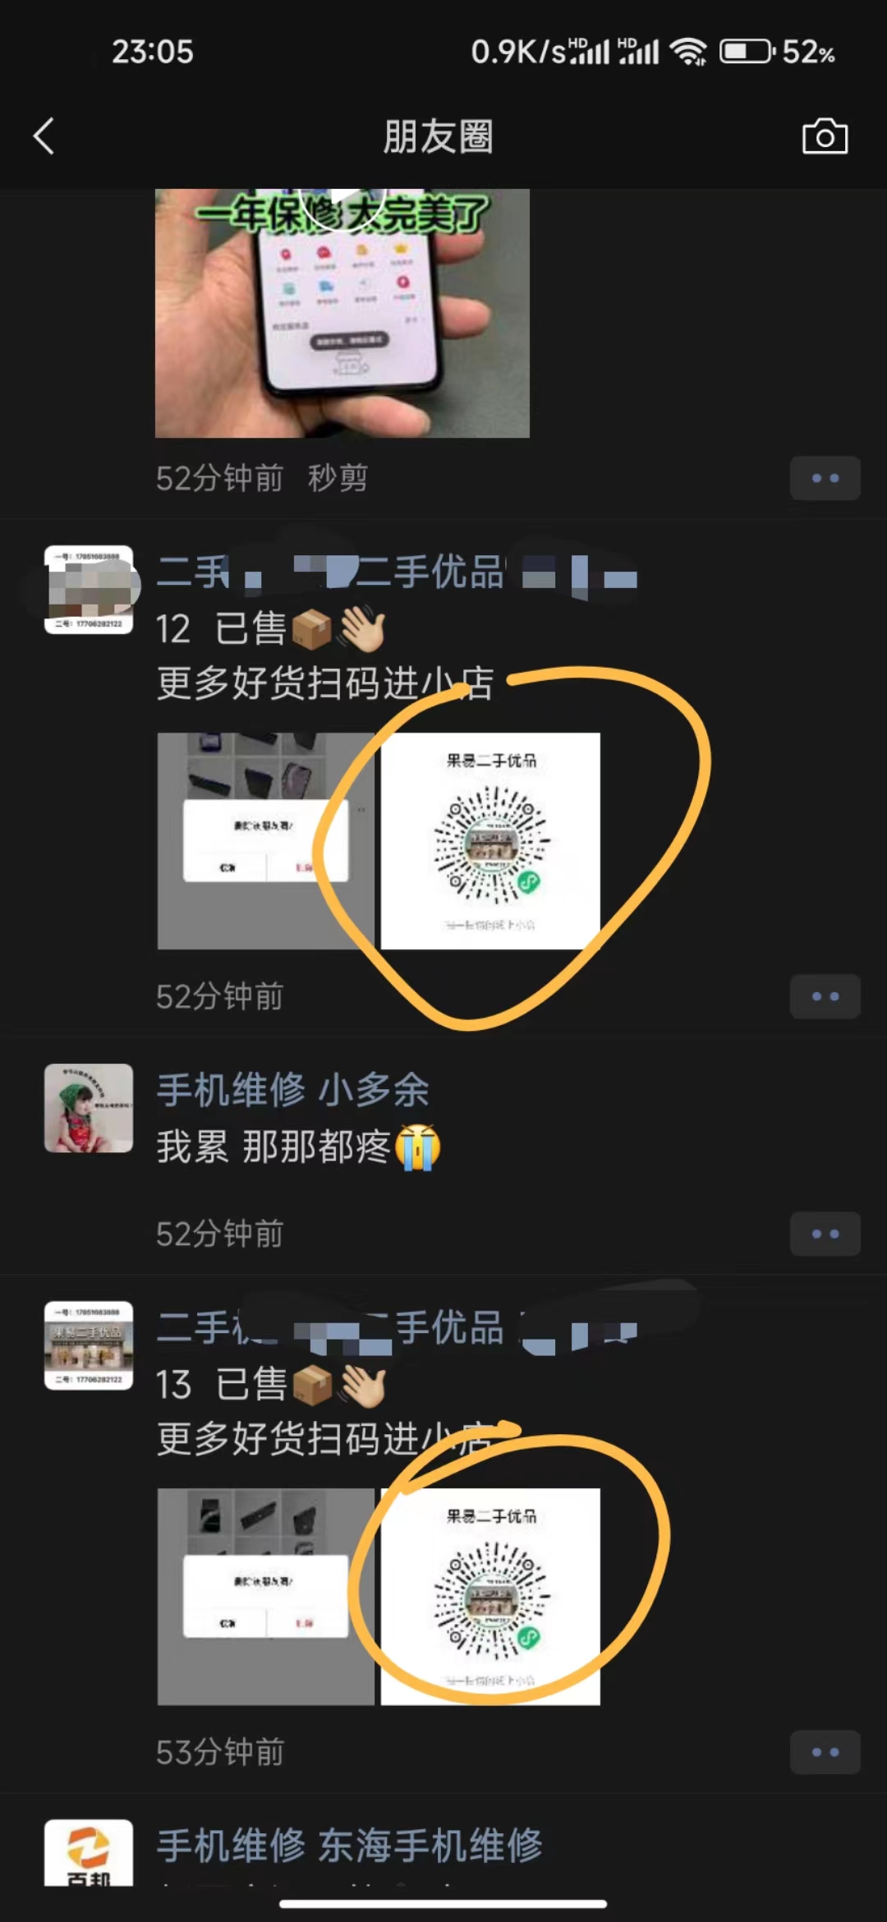Tap the blurred seller name on the '13 已售' post

point(398,1328)
